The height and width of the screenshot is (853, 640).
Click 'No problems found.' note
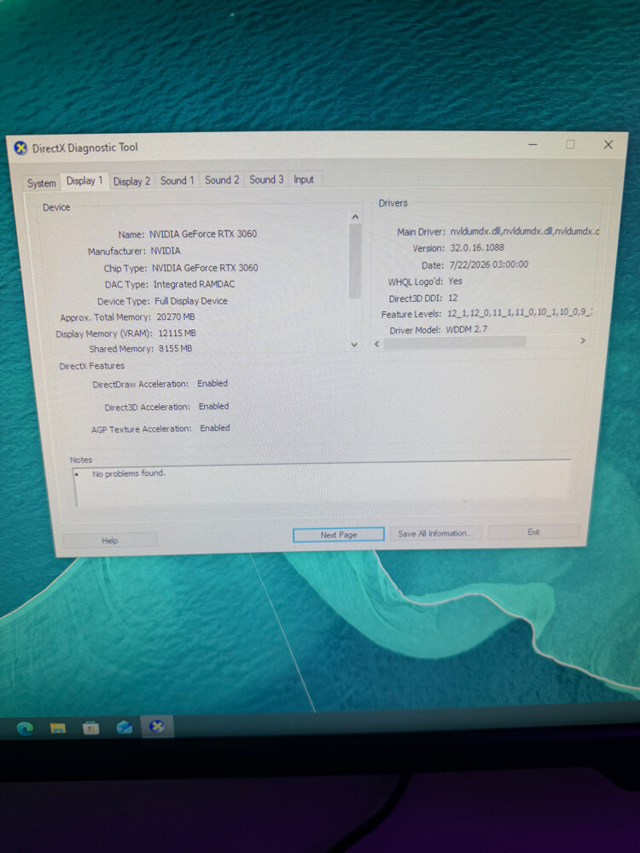(129, 473)
